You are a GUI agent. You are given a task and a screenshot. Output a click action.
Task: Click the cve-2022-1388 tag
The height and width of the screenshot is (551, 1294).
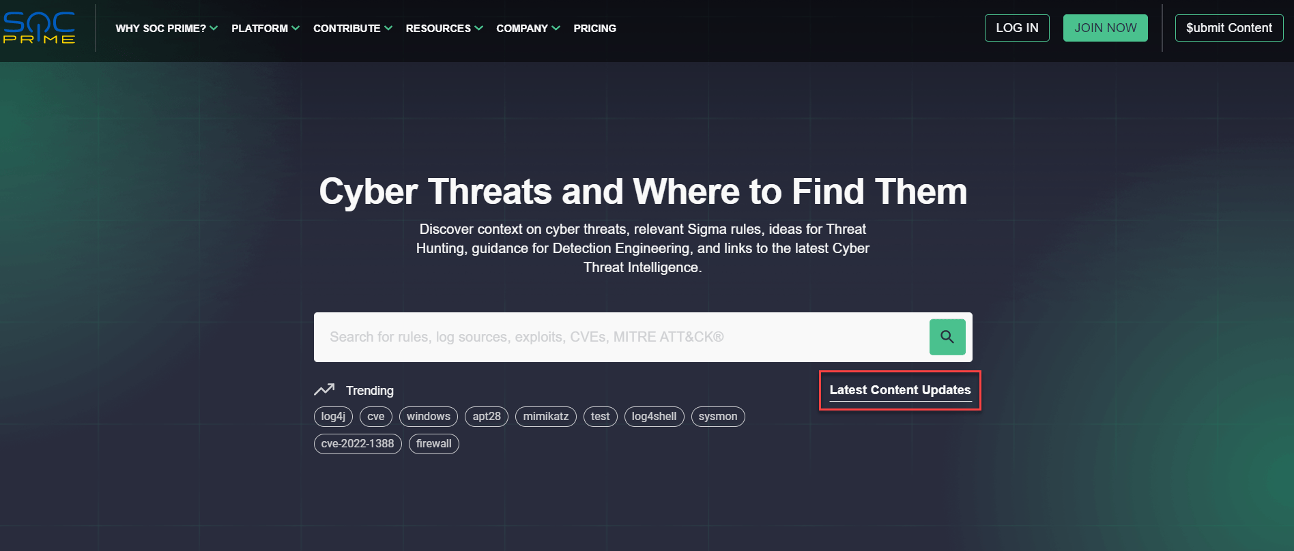click(x=358, y=444)
